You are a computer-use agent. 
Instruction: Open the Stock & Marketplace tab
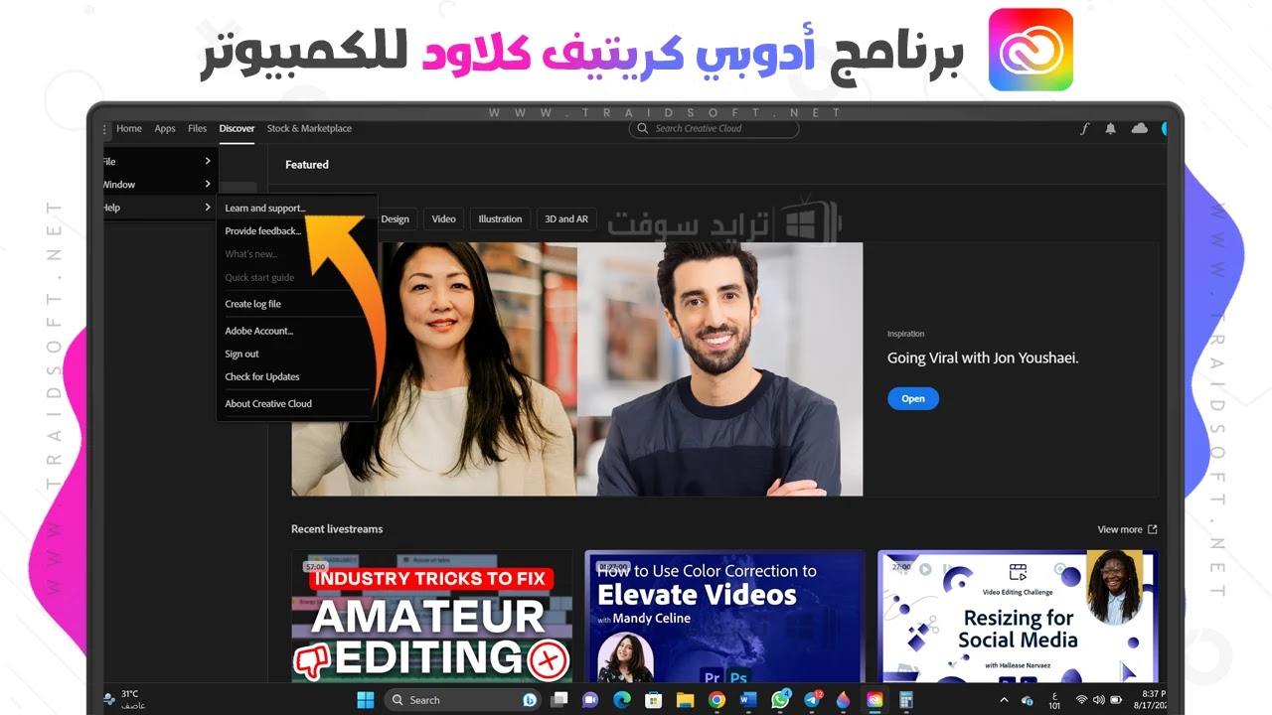coord(308,128)
